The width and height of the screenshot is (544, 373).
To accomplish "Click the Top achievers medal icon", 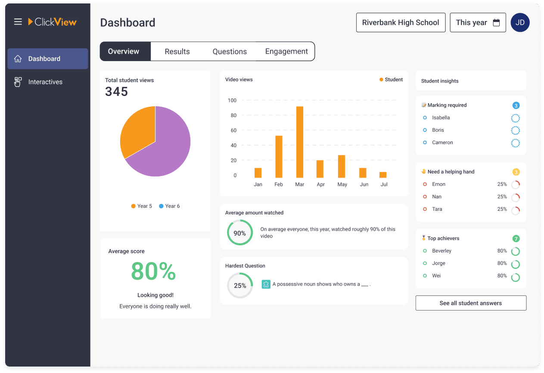I will pos(424,238).
